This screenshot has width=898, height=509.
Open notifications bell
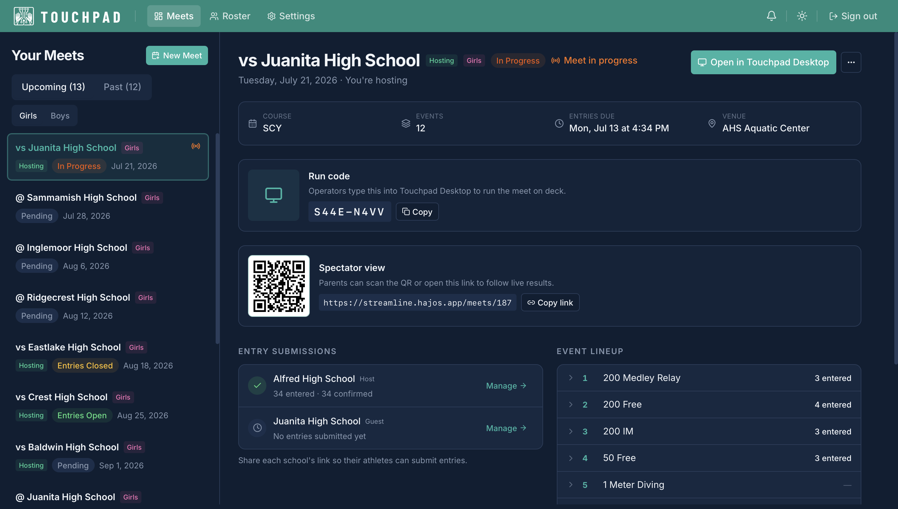(x=771, y=16)
